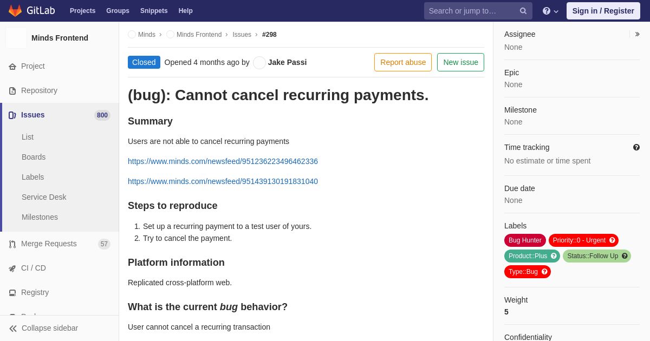The width and height of the screenshot is (650, 341).
Task: Click the Project home icon in sidebar
Action: 12,66
